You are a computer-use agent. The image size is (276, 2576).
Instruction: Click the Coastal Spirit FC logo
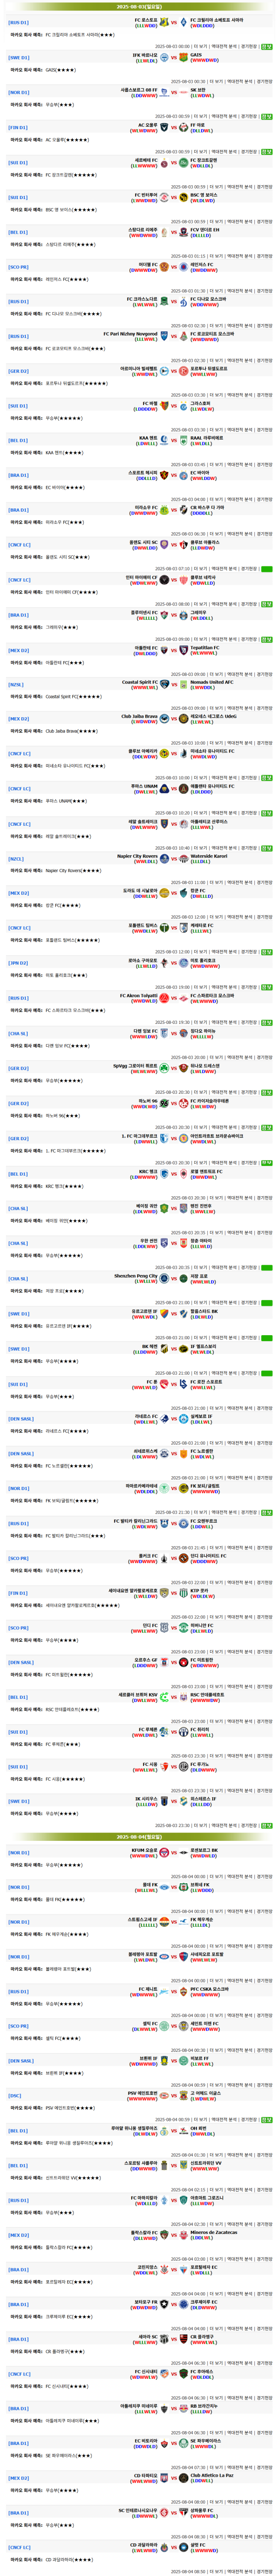pos(165,685)
